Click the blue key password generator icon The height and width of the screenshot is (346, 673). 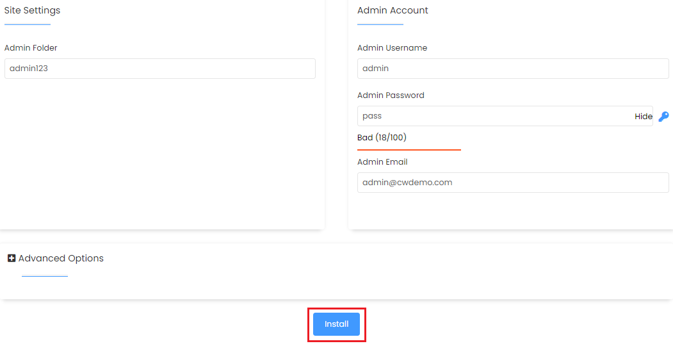(x=663, y=117)
